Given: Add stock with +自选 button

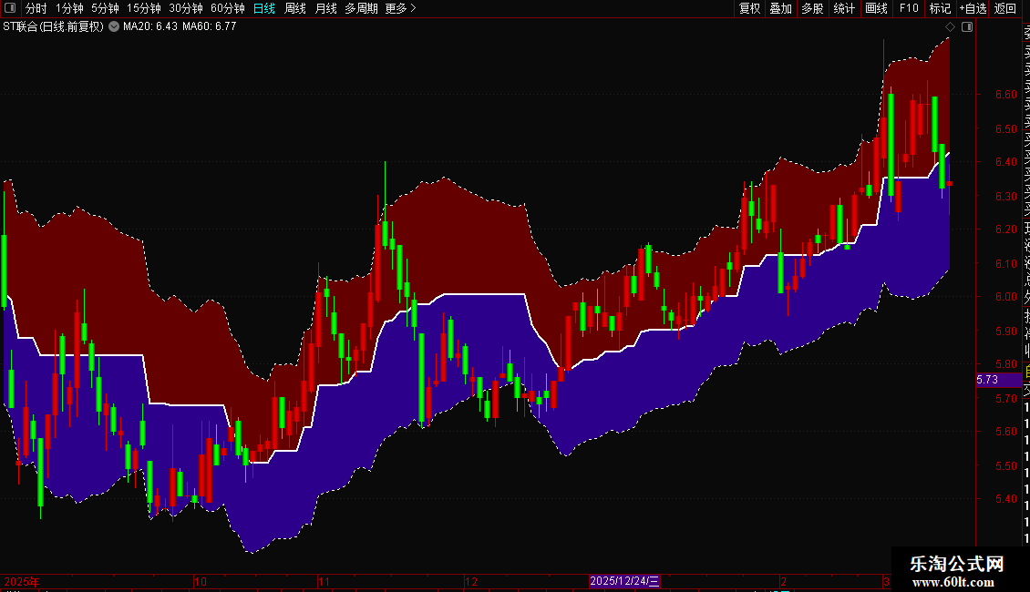Looking at the screenshot, I should point(973,8).
